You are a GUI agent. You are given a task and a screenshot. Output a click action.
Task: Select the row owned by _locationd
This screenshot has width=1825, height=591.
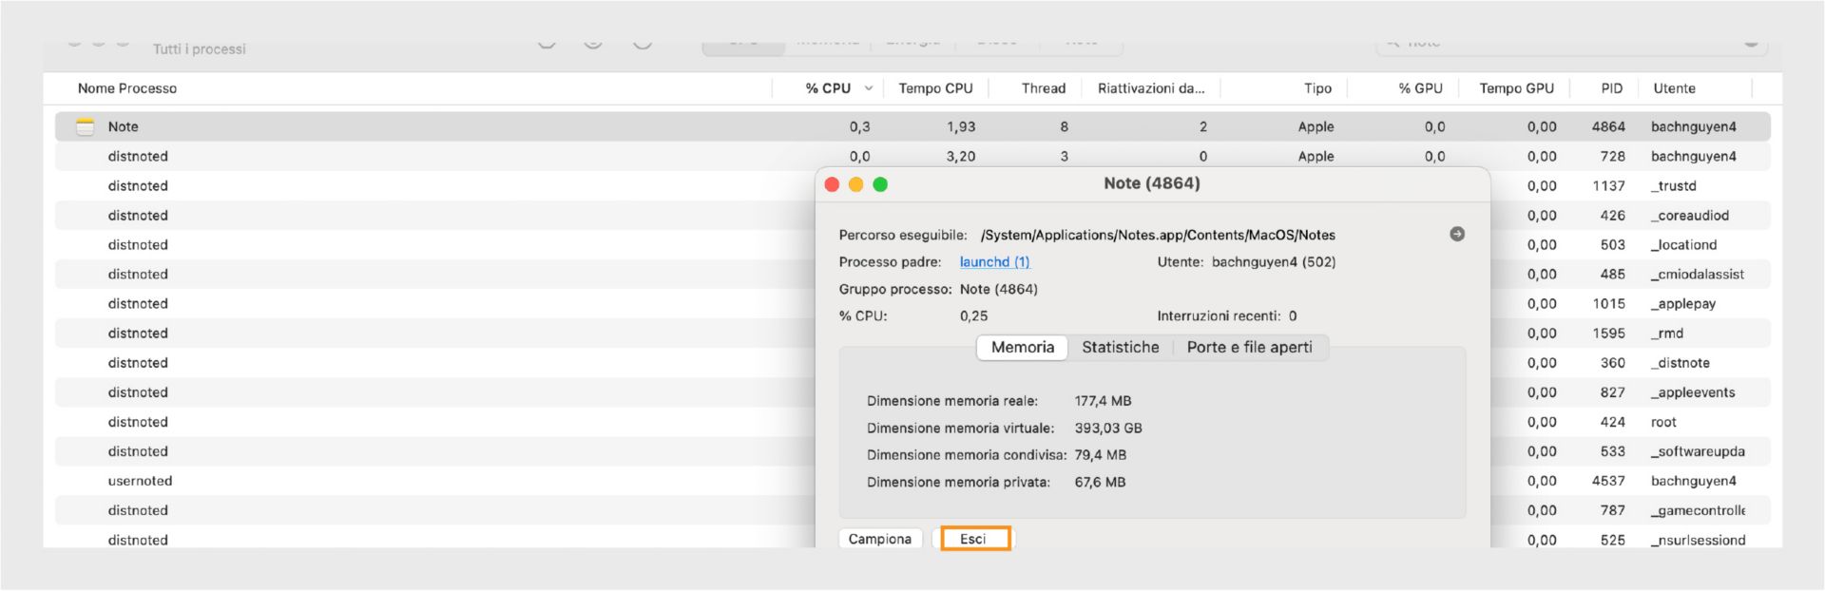[912, 244]
